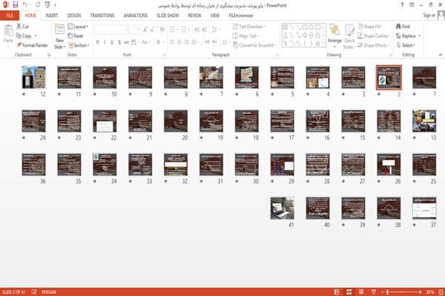Start slide show from status bar icon

(x=374, y=292)
